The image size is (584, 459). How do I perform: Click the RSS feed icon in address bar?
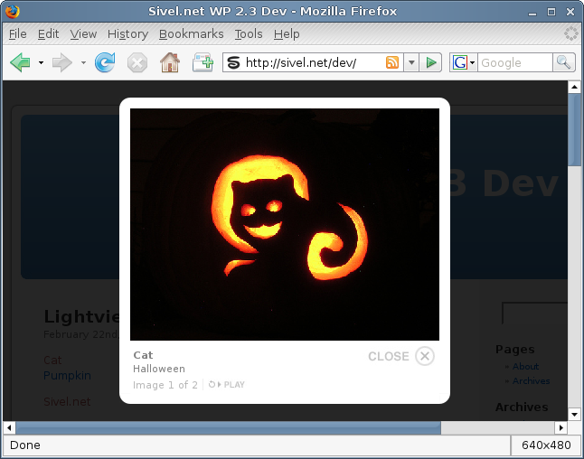[392, 62]
